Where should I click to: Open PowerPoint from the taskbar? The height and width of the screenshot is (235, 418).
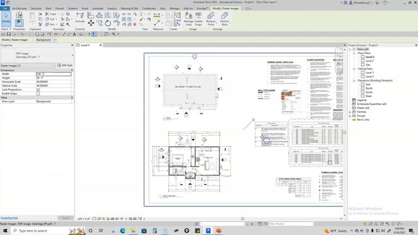(x=219, y=230)
